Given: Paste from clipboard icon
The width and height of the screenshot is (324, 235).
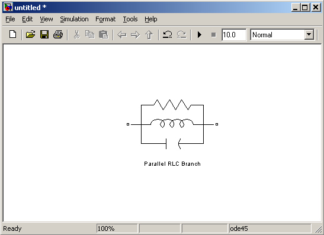Looking at the screenshot, I should coord(104,34).
